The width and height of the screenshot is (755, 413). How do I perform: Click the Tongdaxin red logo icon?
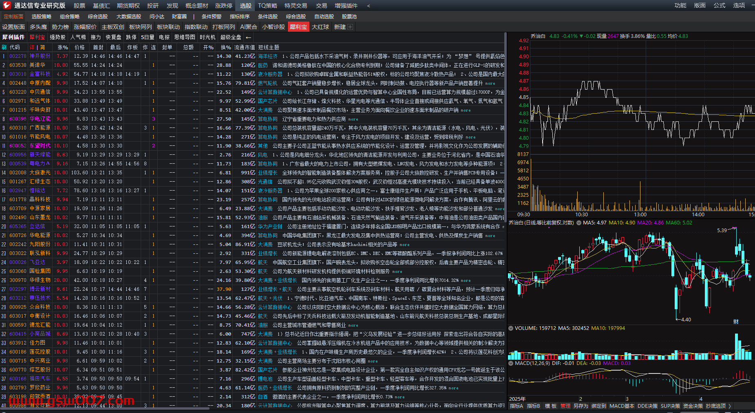pyautogui.click(x=7, y=5)
